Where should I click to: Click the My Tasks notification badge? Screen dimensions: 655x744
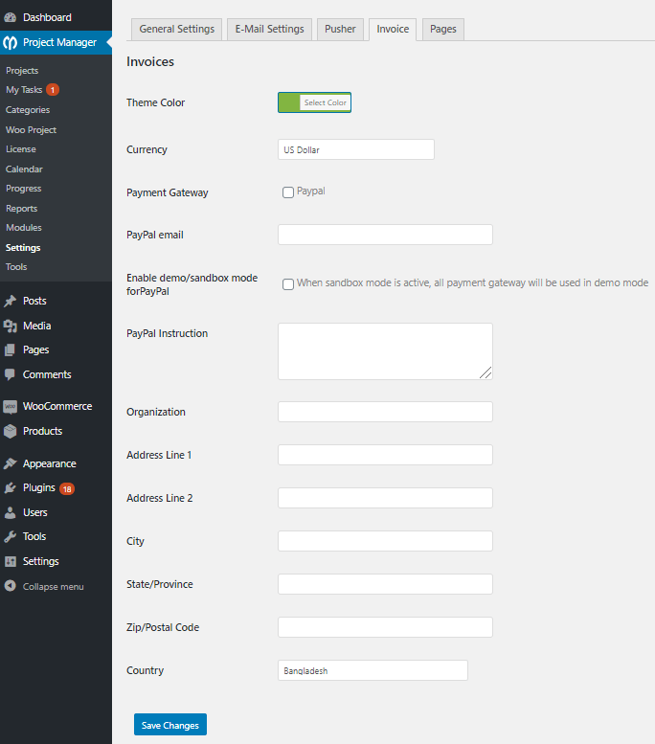click(53, 90)
